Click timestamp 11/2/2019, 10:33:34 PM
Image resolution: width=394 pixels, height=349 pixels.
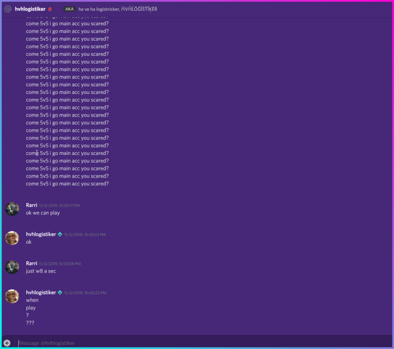[x=60, y=264]
